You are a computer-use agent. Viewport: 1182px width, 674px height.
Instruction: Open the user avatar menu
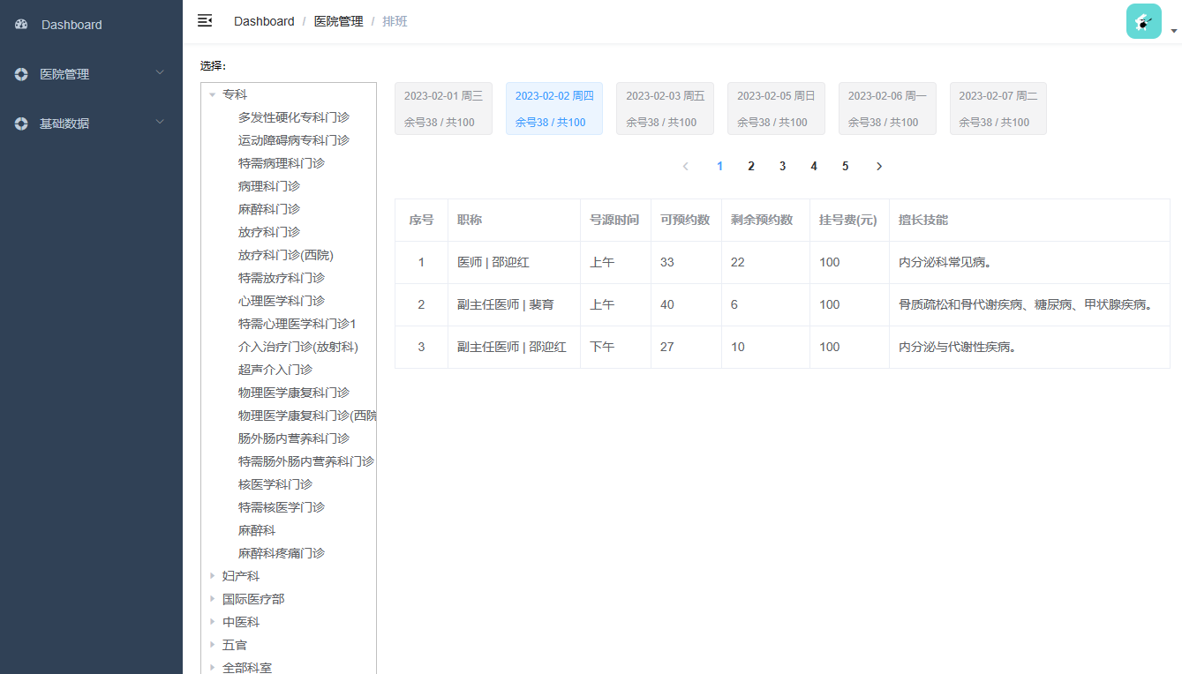pos(1143,21)
